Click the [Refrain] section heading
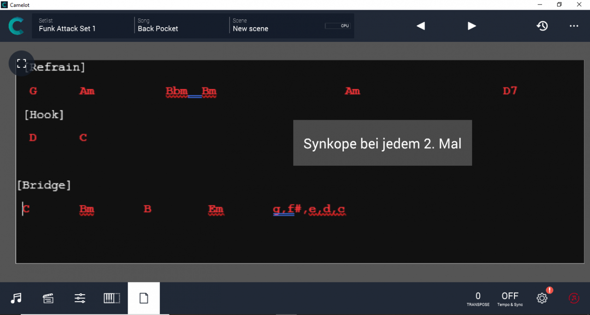590x315 pixels. (55, 67)
